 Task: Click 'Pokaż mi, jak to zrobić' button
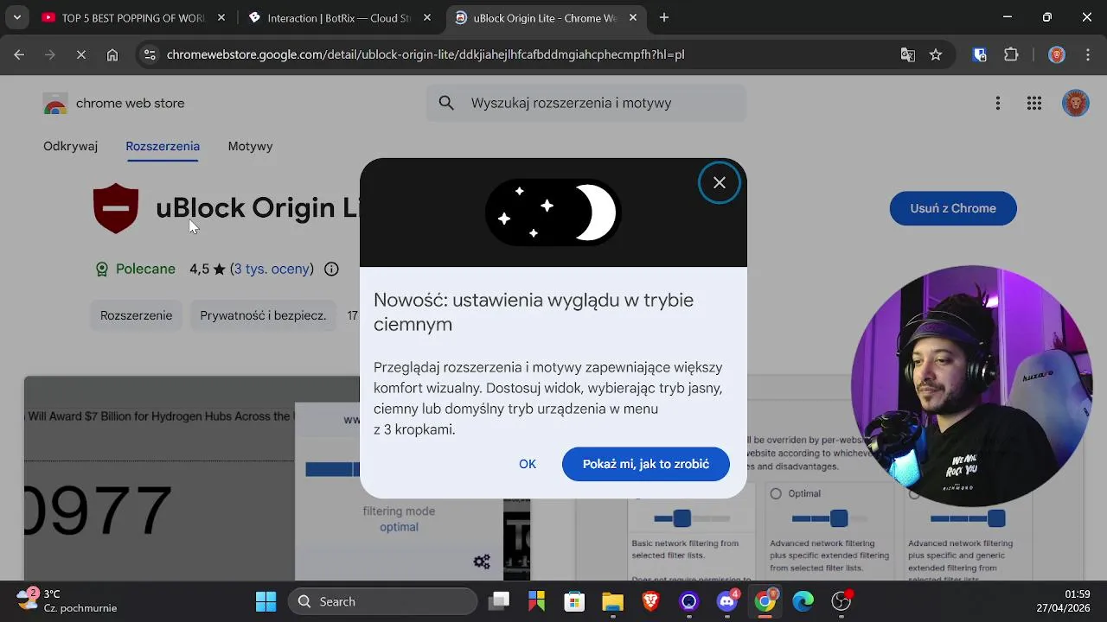click(x=646, y=464)
